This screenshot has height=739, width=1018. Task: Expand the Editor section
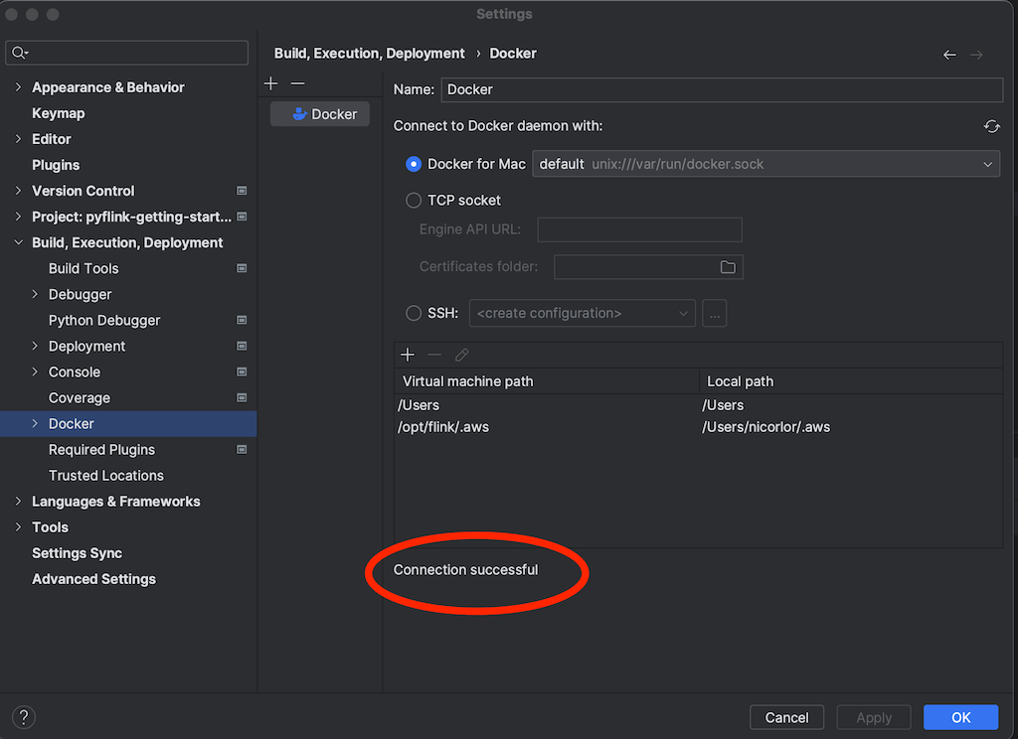click(x=18, y=139)
